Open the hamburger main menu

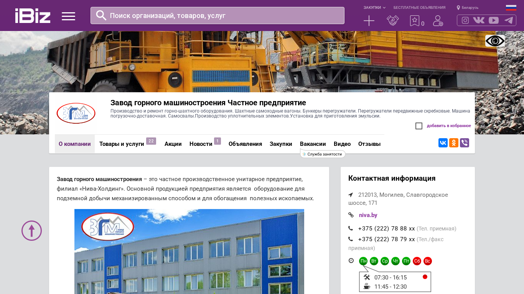68,16
